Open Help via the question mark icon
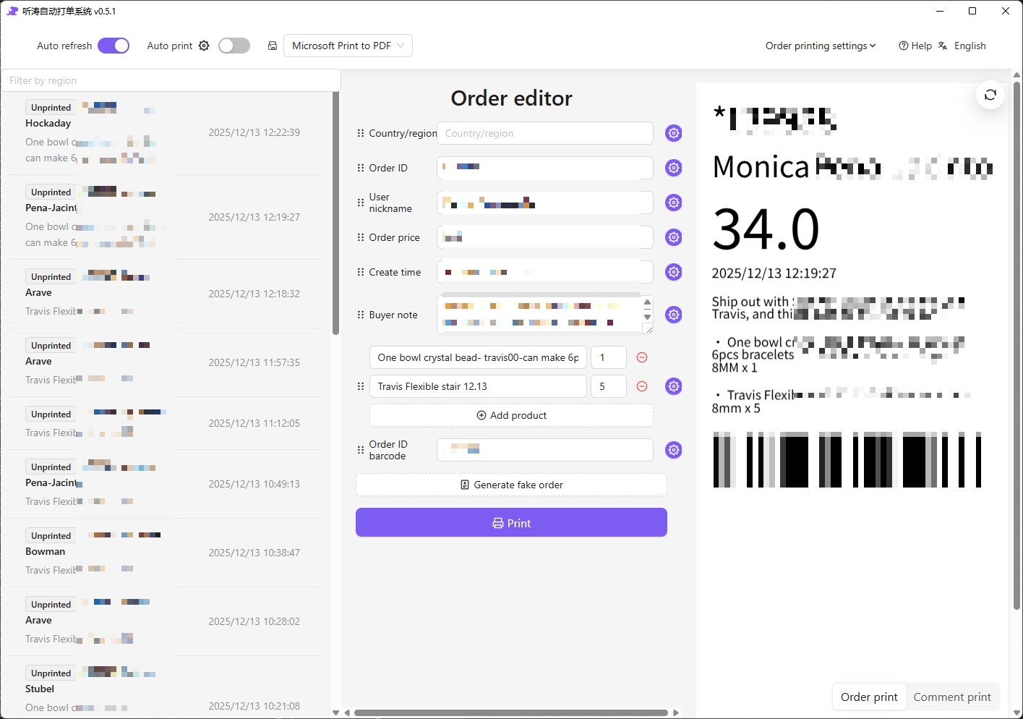 (904, 45)
